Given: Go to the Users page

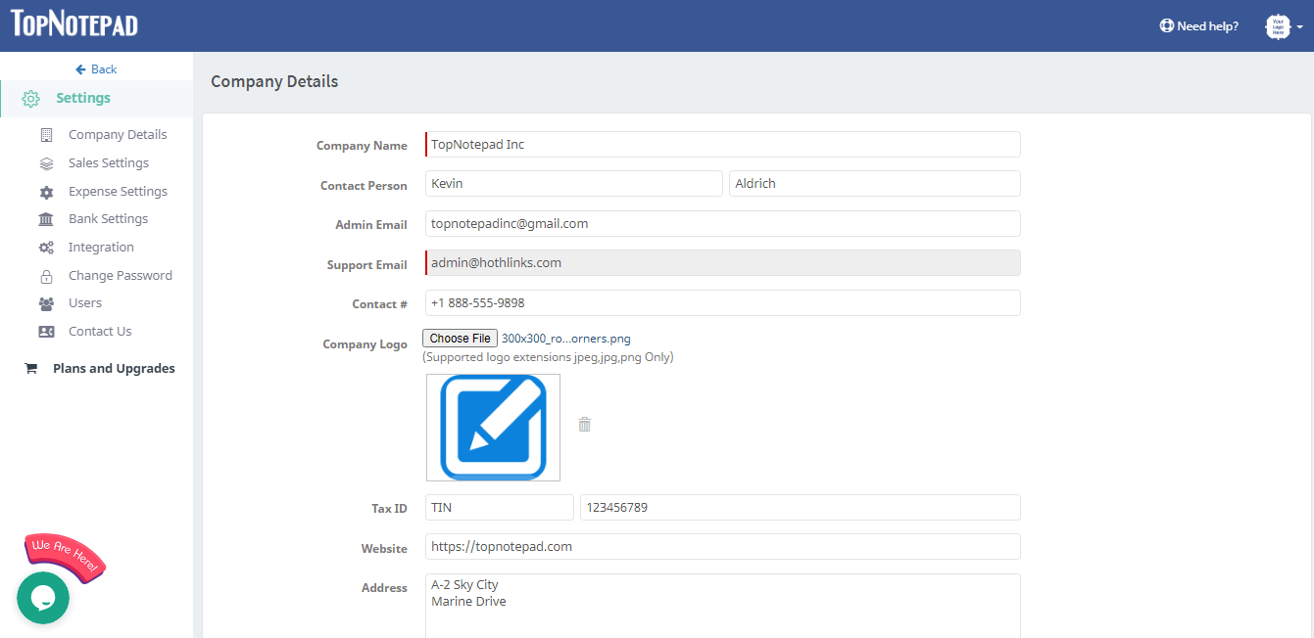Looking at the screenshot, I should pos(85,303).
